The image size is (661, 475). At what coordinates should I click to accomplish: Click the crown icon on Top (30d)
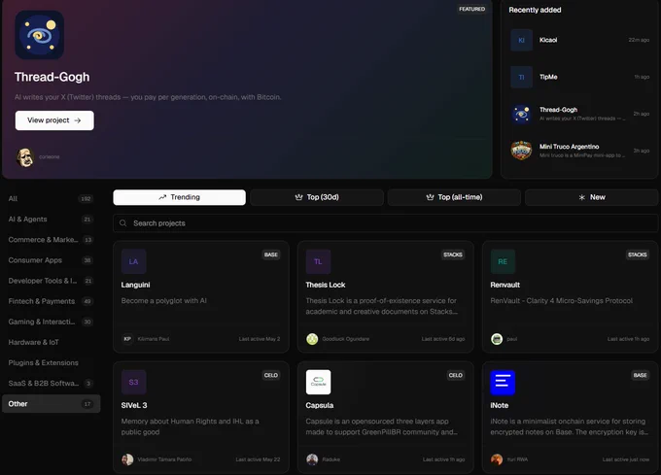coord(298,197)
